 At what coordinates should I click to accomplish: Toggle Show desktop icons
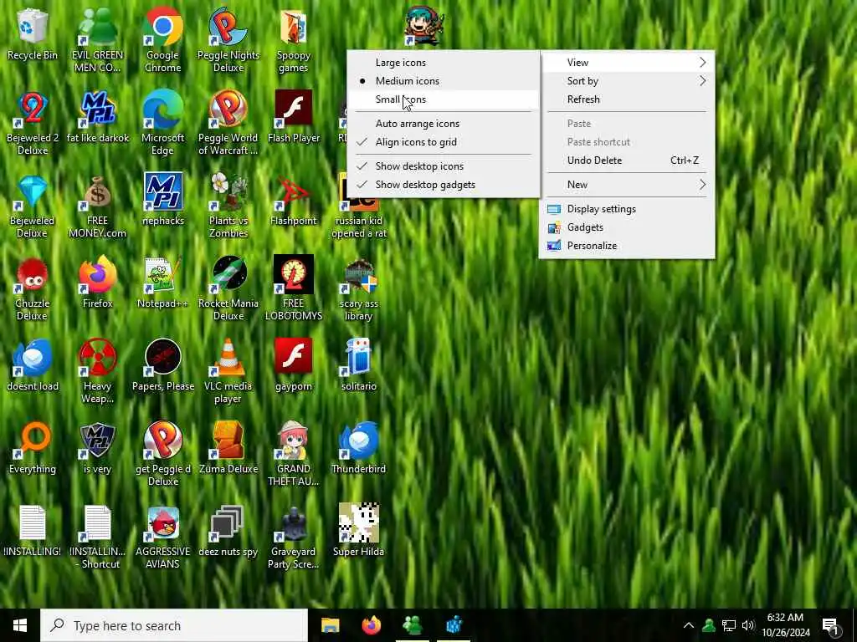click(x=444, y=166)
